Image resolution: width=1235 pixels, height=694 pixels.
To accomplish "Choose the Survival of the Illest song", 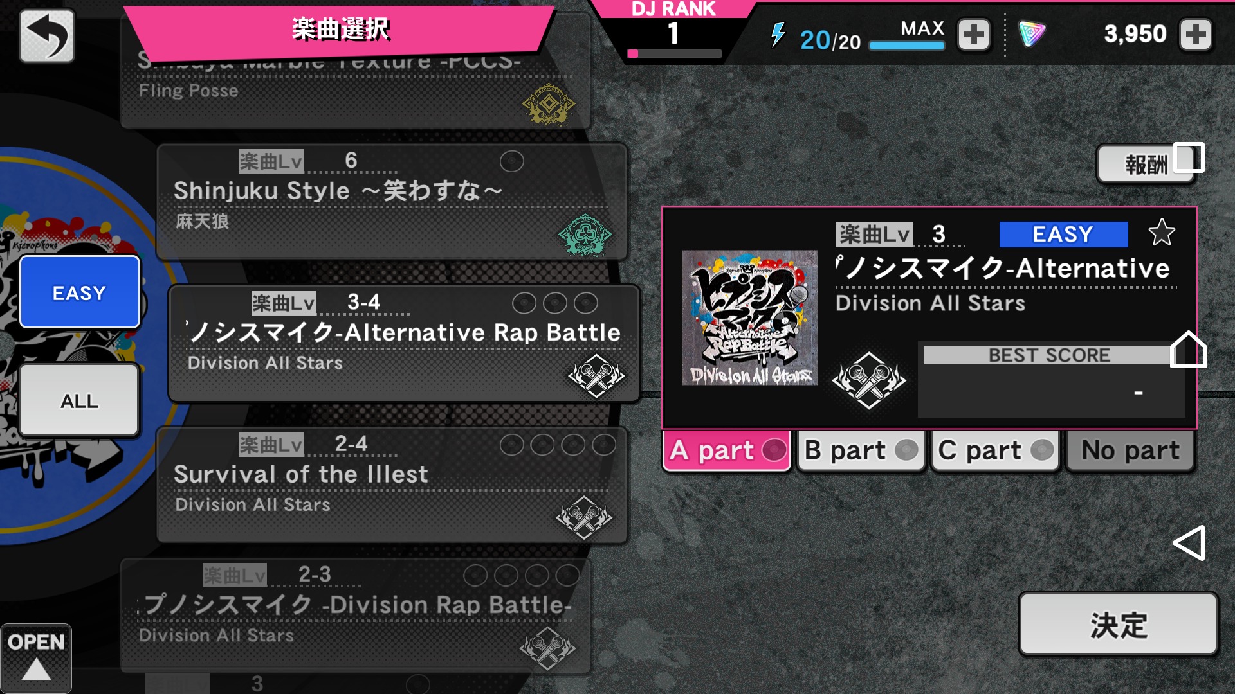I will tap(392, 485).
